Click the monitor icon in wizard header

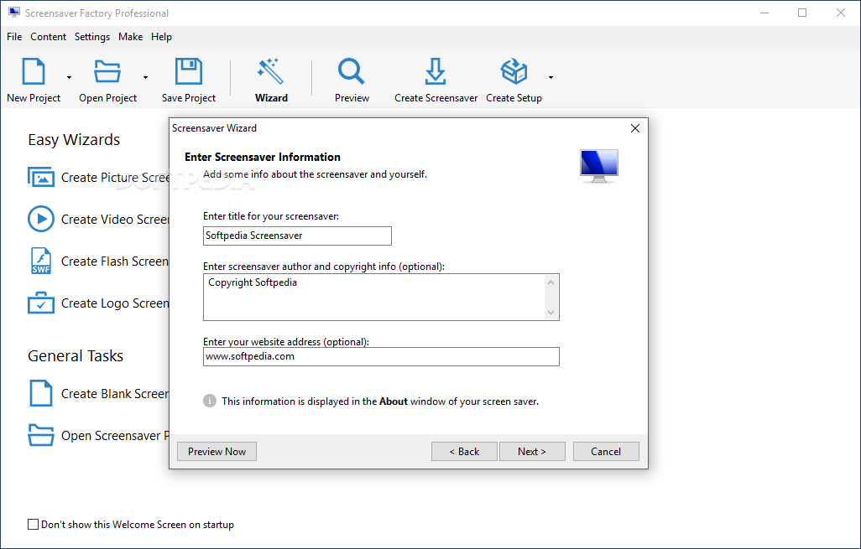(x=599, y=166)
